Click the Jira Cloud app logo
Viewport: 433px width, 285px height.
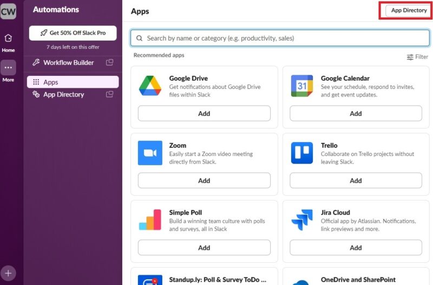[x=302, y=220]
